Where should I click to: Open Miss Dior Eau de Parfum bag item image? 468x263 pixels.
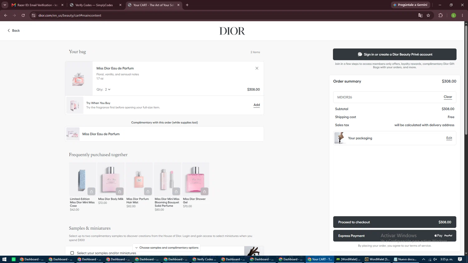coord(79,79)
